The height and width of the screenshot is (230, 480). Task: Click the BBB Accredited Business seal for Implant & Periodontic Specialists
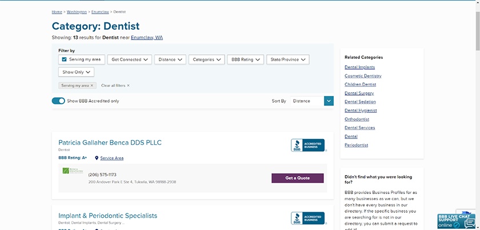(x=307, y=218)
